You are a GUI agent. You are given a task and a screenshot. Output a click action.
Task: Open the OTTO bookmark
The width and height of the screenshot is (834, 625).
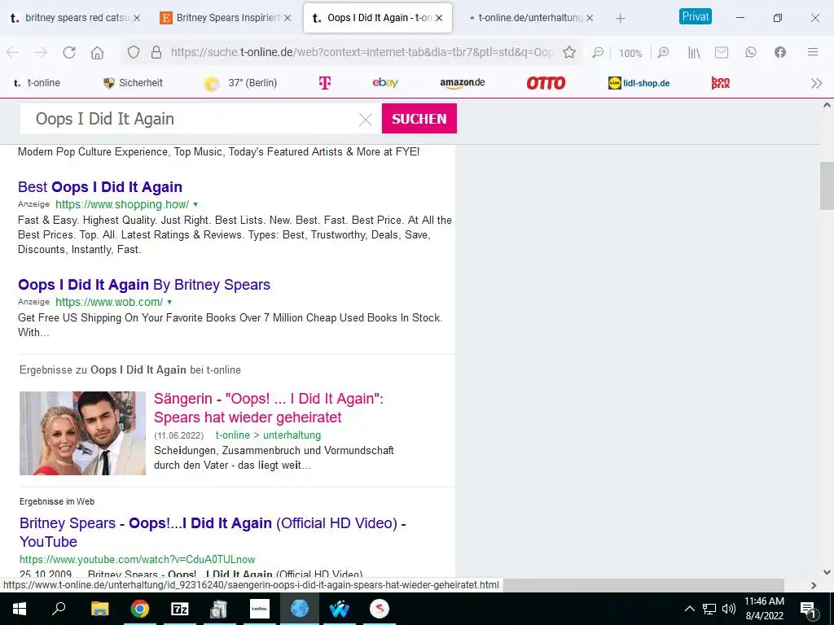[546, 83]
